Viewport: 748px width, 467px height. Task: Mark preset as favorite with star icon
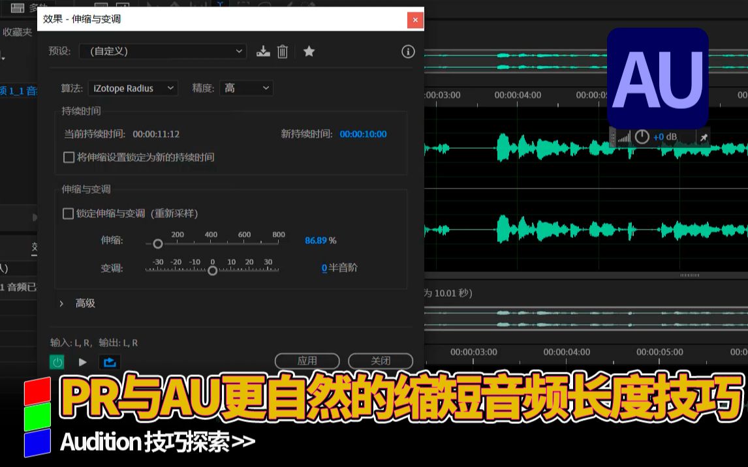tap(308, 51)
